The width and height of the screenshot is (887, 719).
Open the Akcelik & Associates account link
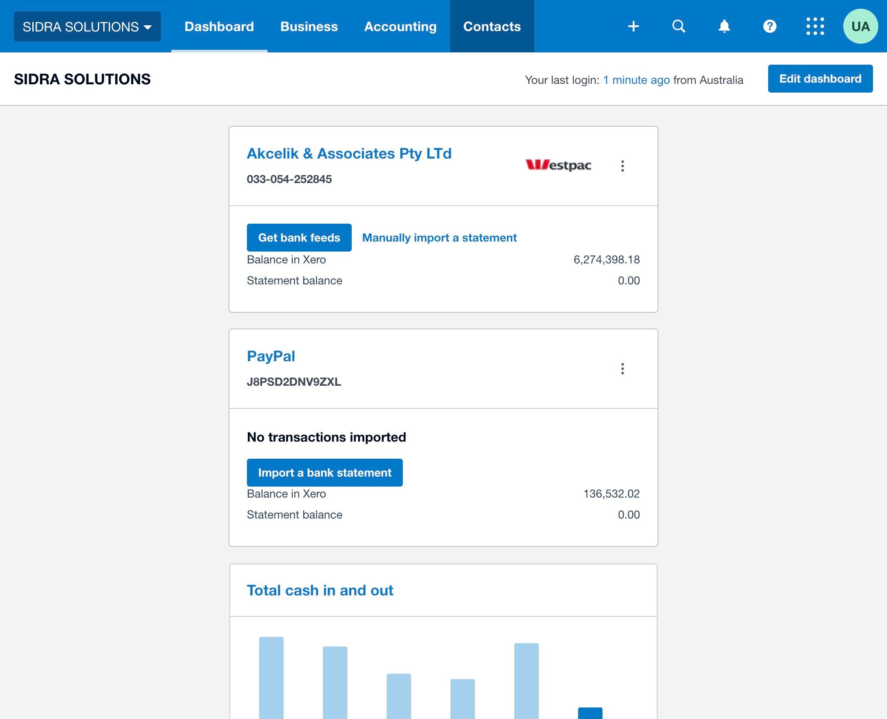click(x=349, y=153)
